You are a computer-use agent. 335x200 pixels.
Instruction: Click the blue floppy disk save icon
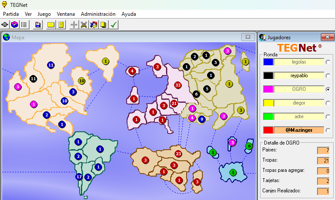click(x=38, y=25)
